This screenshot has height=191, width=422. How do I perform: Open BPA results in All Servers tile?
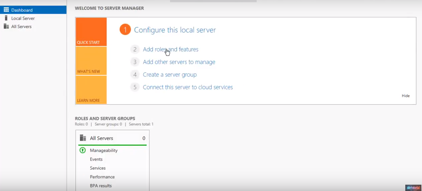101,186
